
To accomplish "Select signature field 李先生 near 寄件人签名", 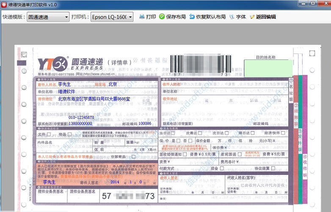I will tap(49, 182).
